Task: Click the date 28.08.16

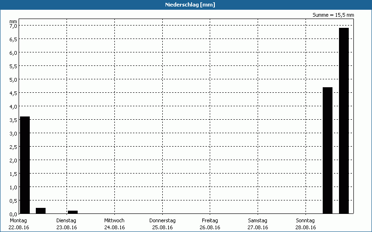Action: click(306, 228)
